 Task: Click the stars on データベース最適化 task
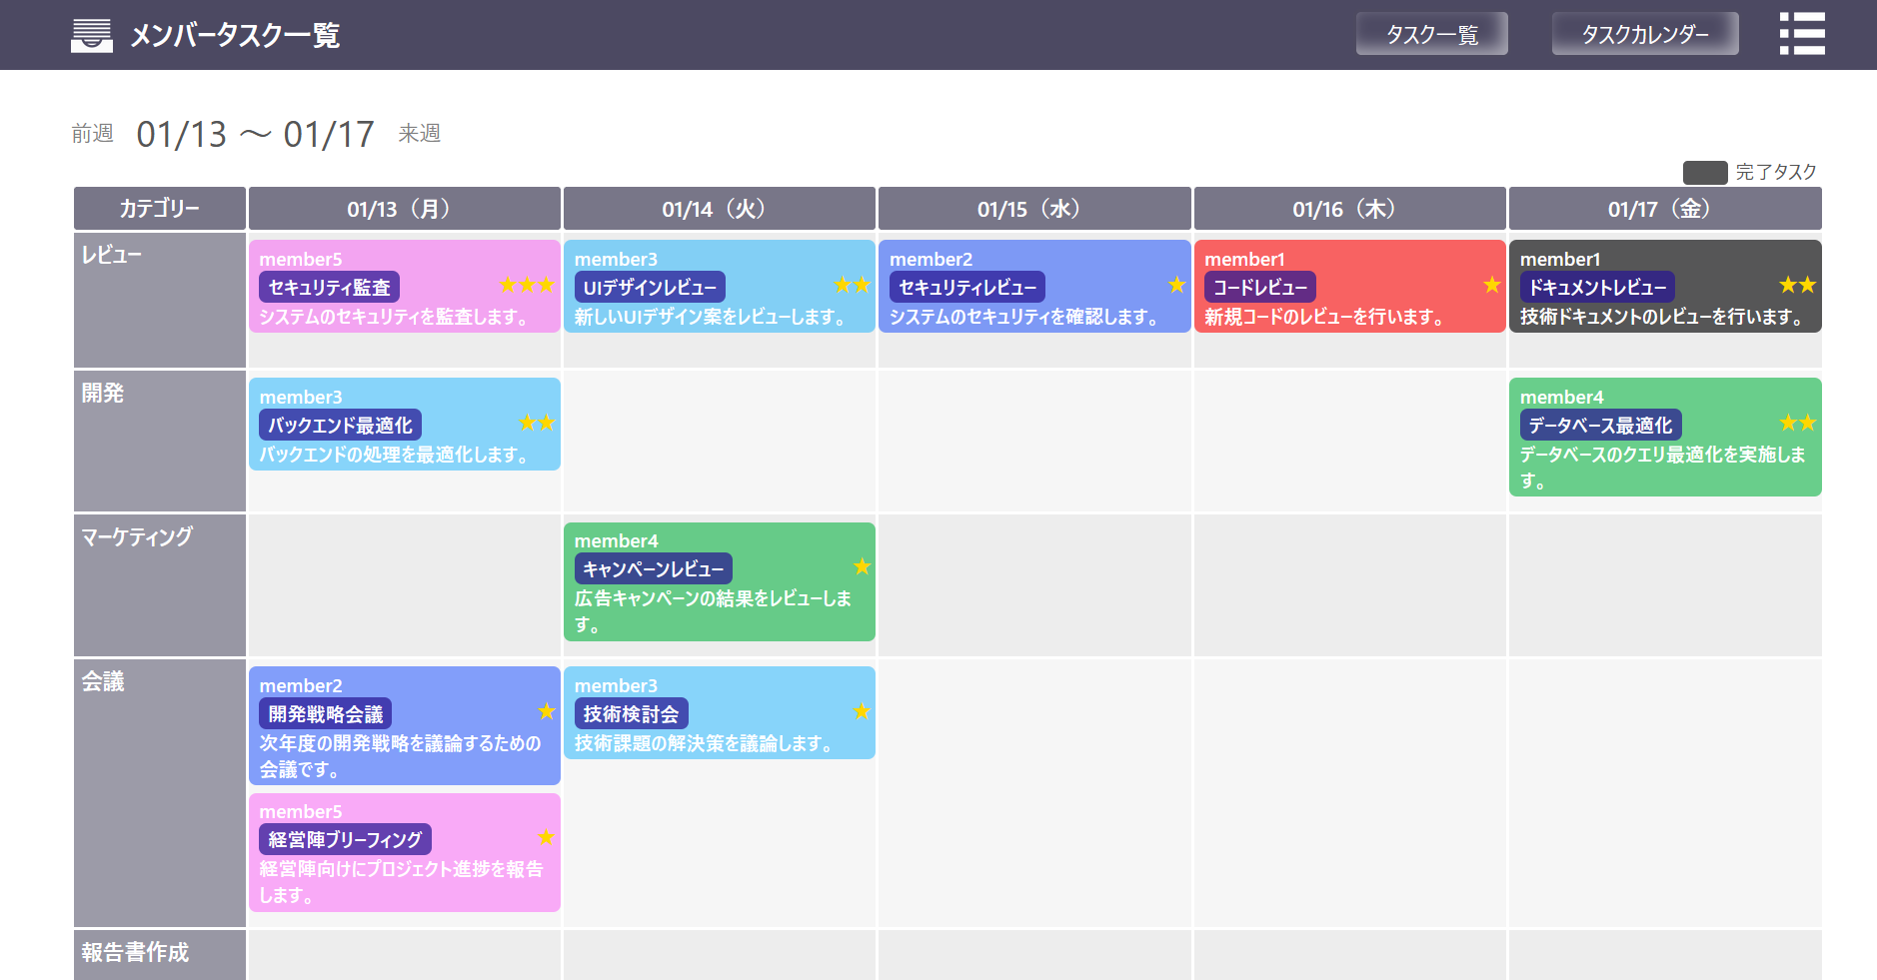pos(1797,424)
